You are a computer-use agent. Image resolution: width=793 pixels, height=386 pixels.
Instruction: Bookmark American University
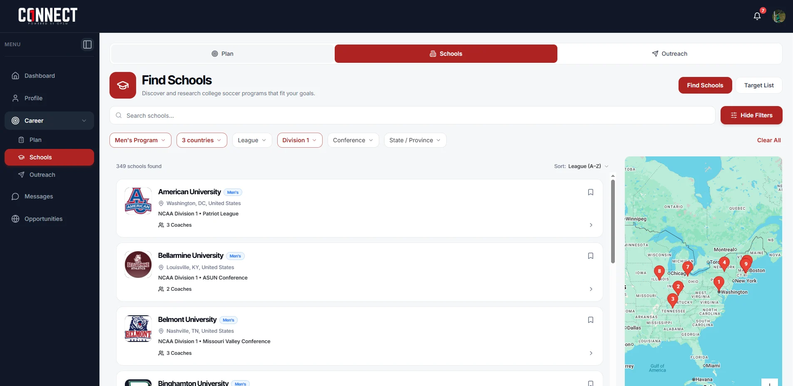[x=591, y=192]
